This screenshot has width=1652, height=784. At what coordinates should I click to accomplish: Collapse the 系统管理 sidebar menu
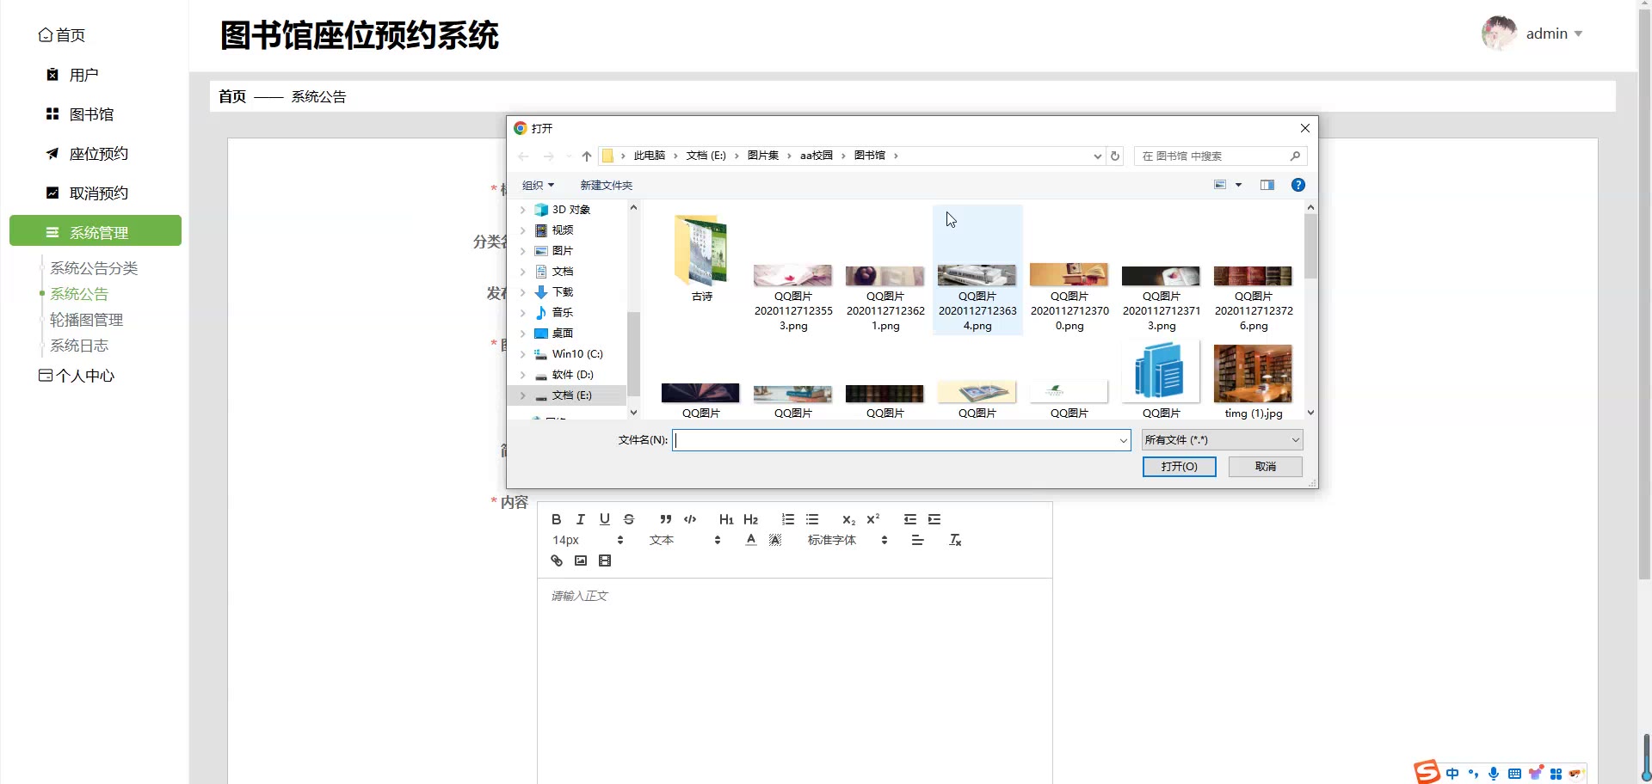pos(96,230)
